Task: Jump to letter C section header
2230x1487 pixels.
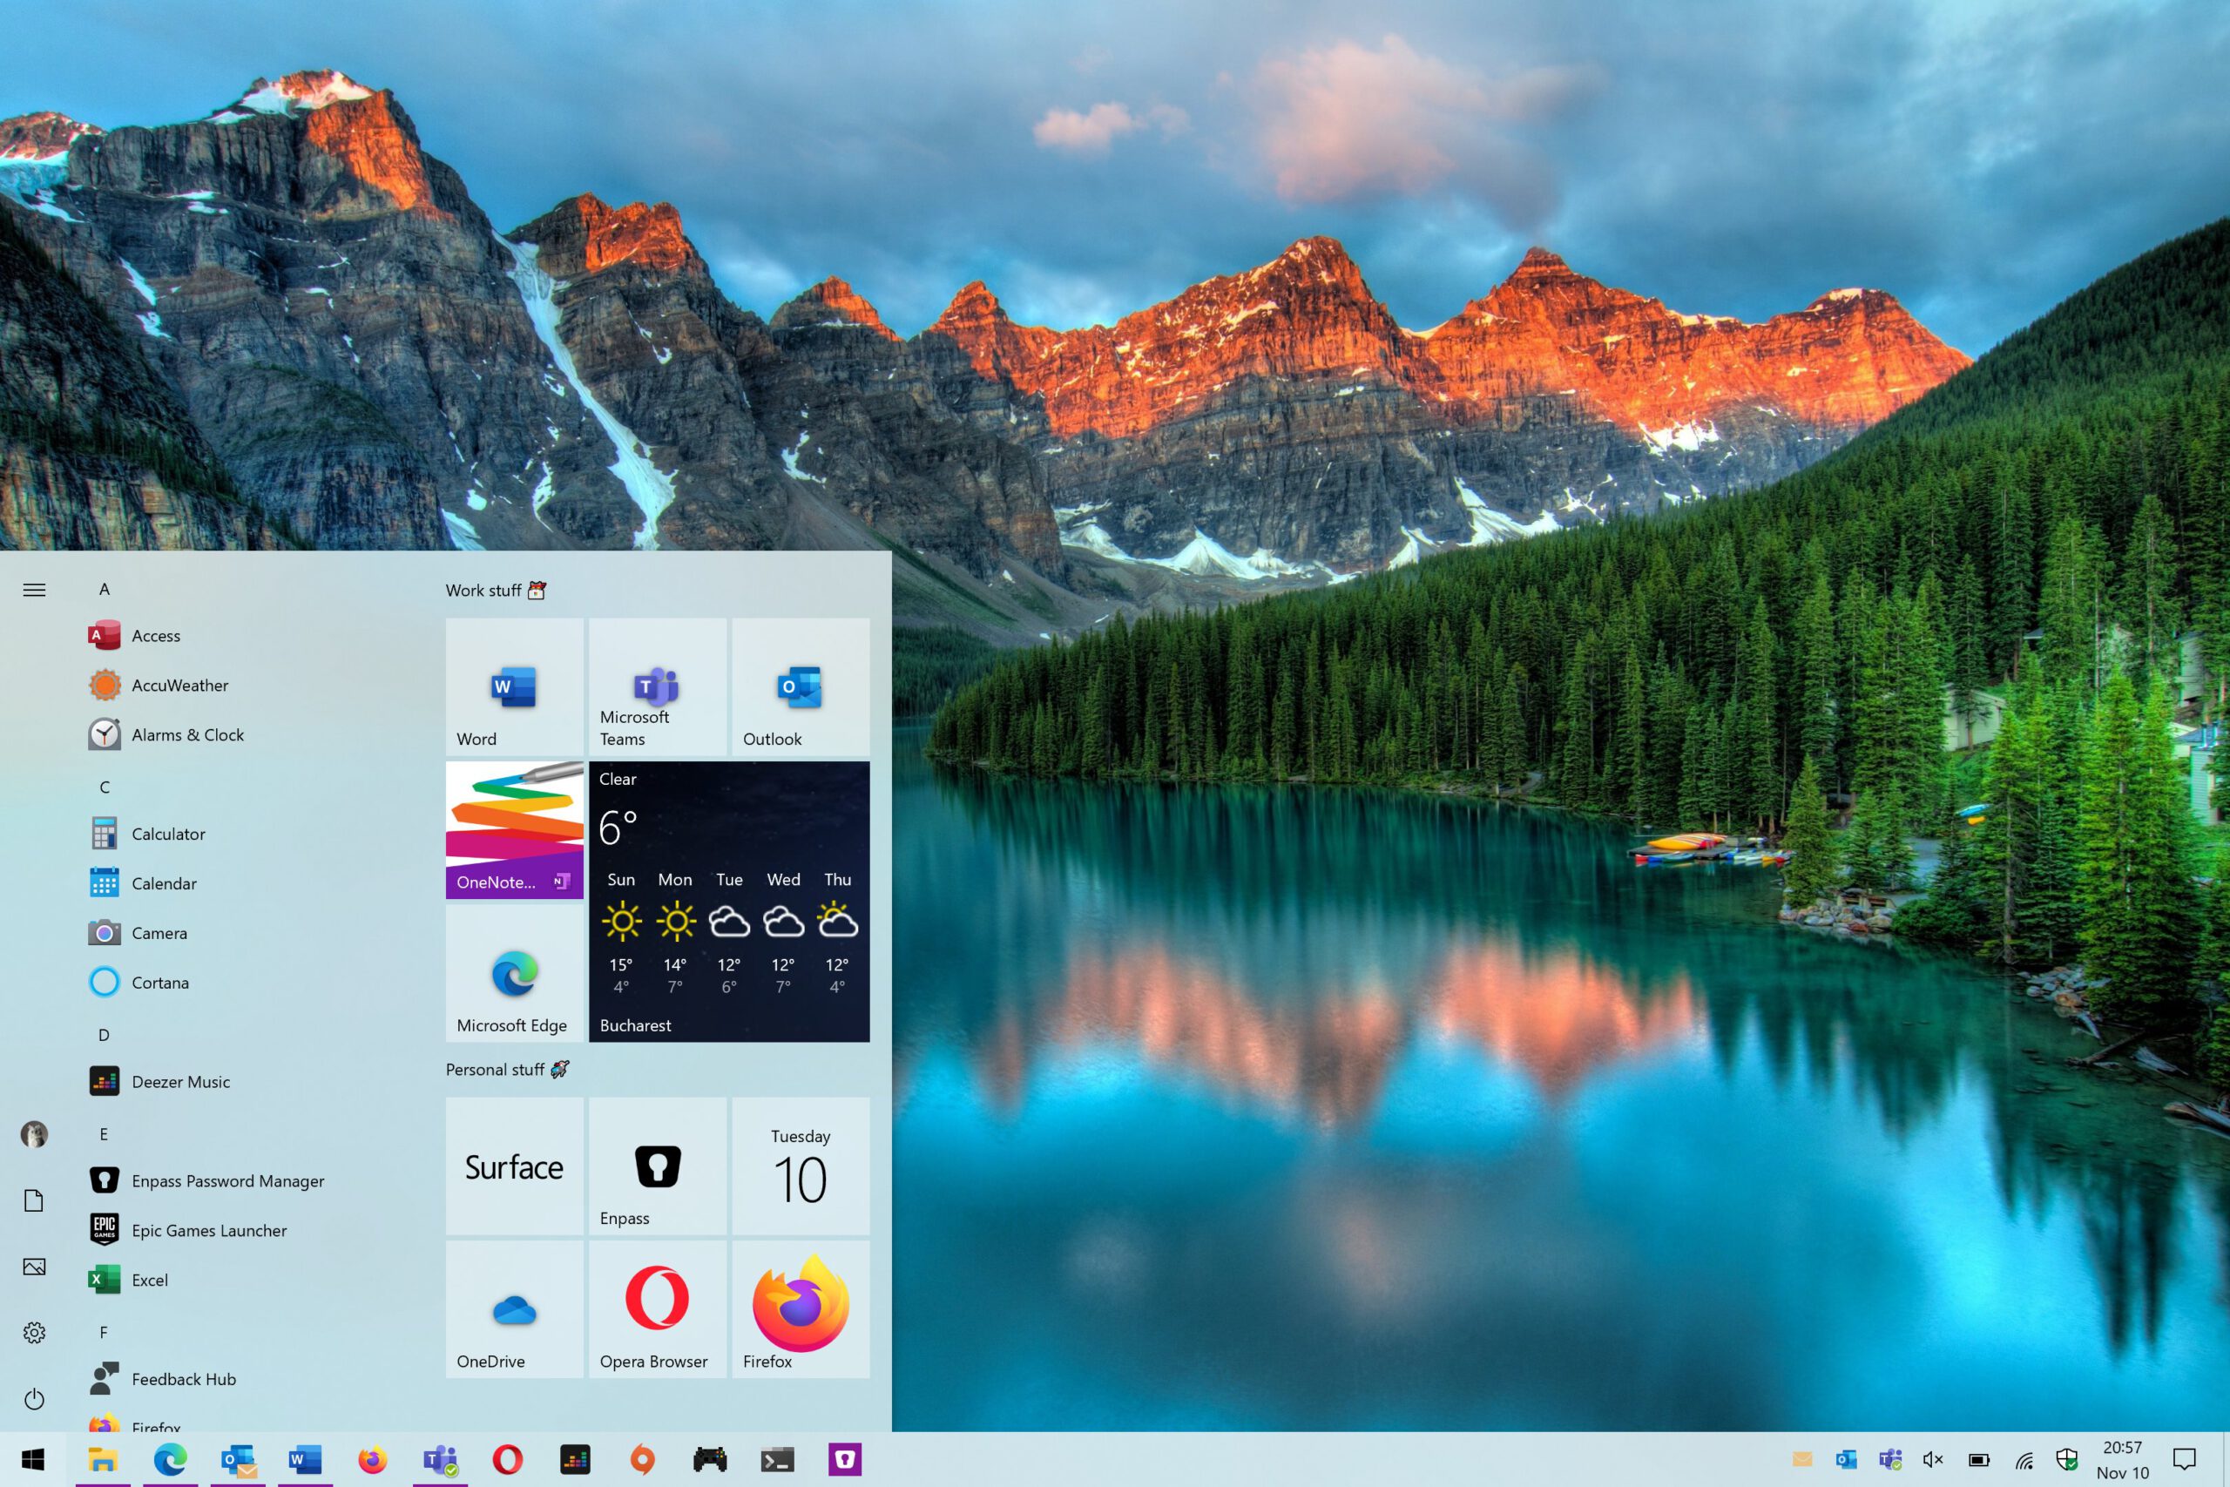Action: (105, 787)
